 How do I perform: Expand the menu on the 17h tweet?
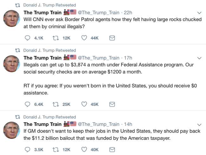(199, 58)
